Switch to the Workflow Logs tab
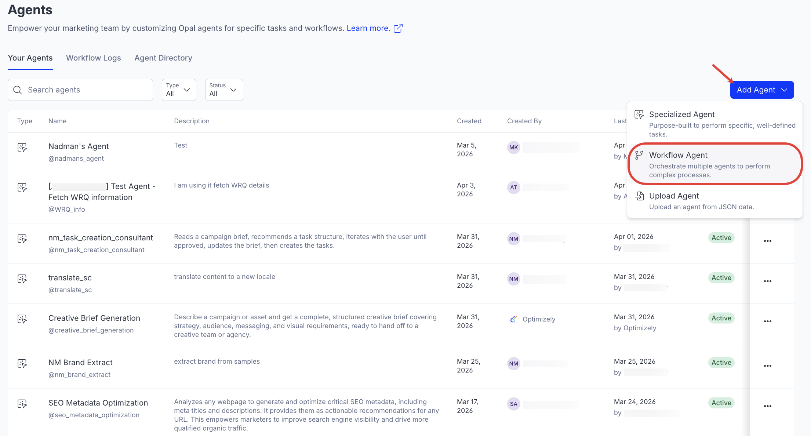The image size is (811, 436). 93,58
